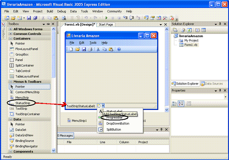
Task: Open the Properties object selector dropdown
Action: [225, 97]
